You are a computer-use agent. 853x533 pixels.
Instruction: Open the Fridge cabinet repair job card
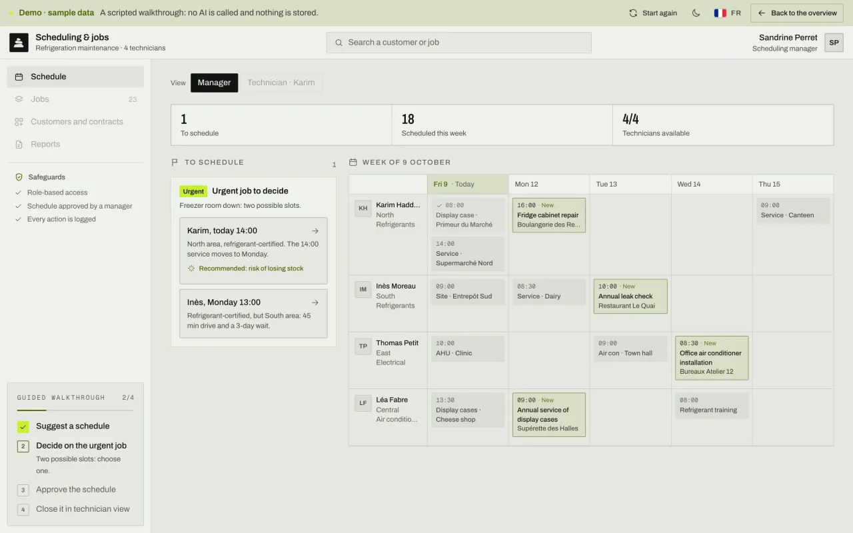549,215
